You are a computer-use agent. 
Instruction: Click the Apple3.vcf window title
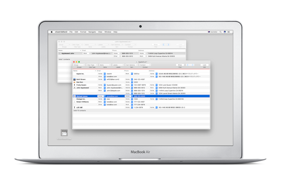click(x=142, y=62)
